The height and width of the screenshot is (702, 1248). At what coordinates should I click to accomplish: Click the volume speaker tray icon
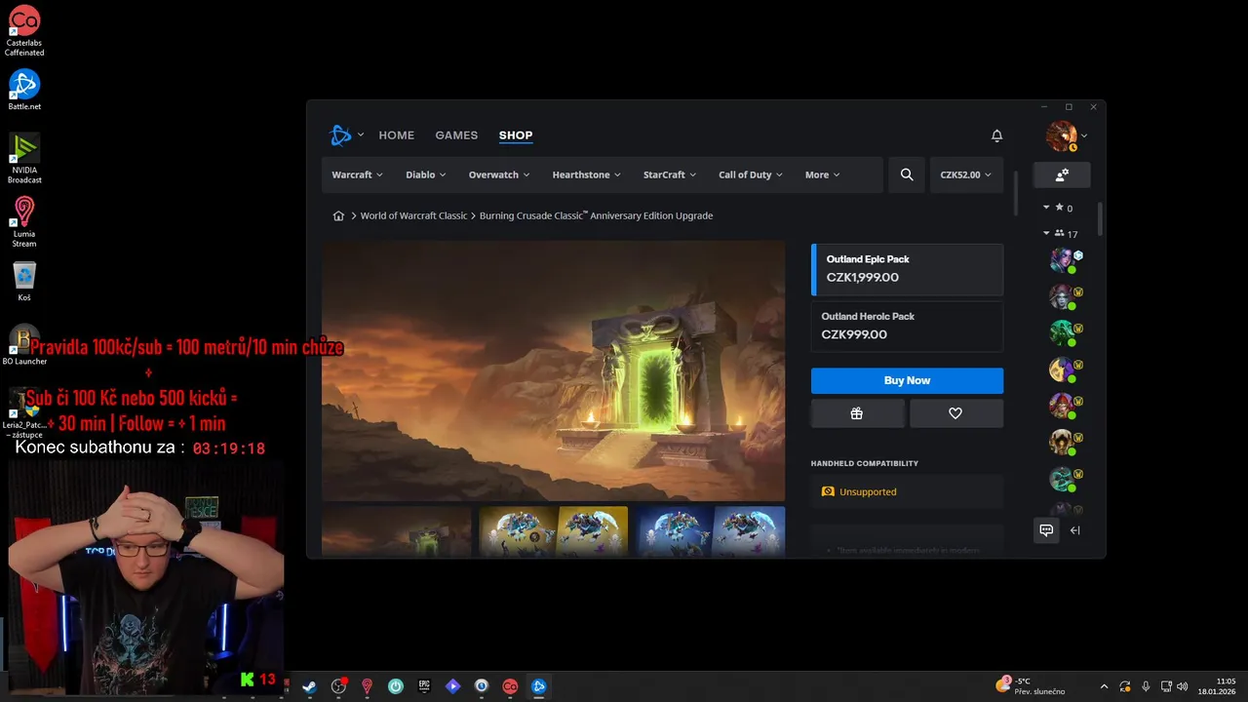[x=1182, y=686]
